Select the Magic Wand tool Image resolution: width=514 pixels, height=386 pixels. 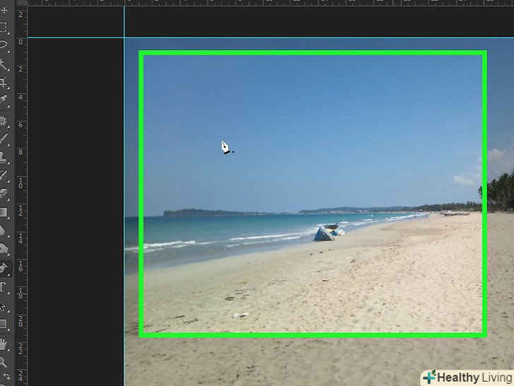click(x=4, y=64)
